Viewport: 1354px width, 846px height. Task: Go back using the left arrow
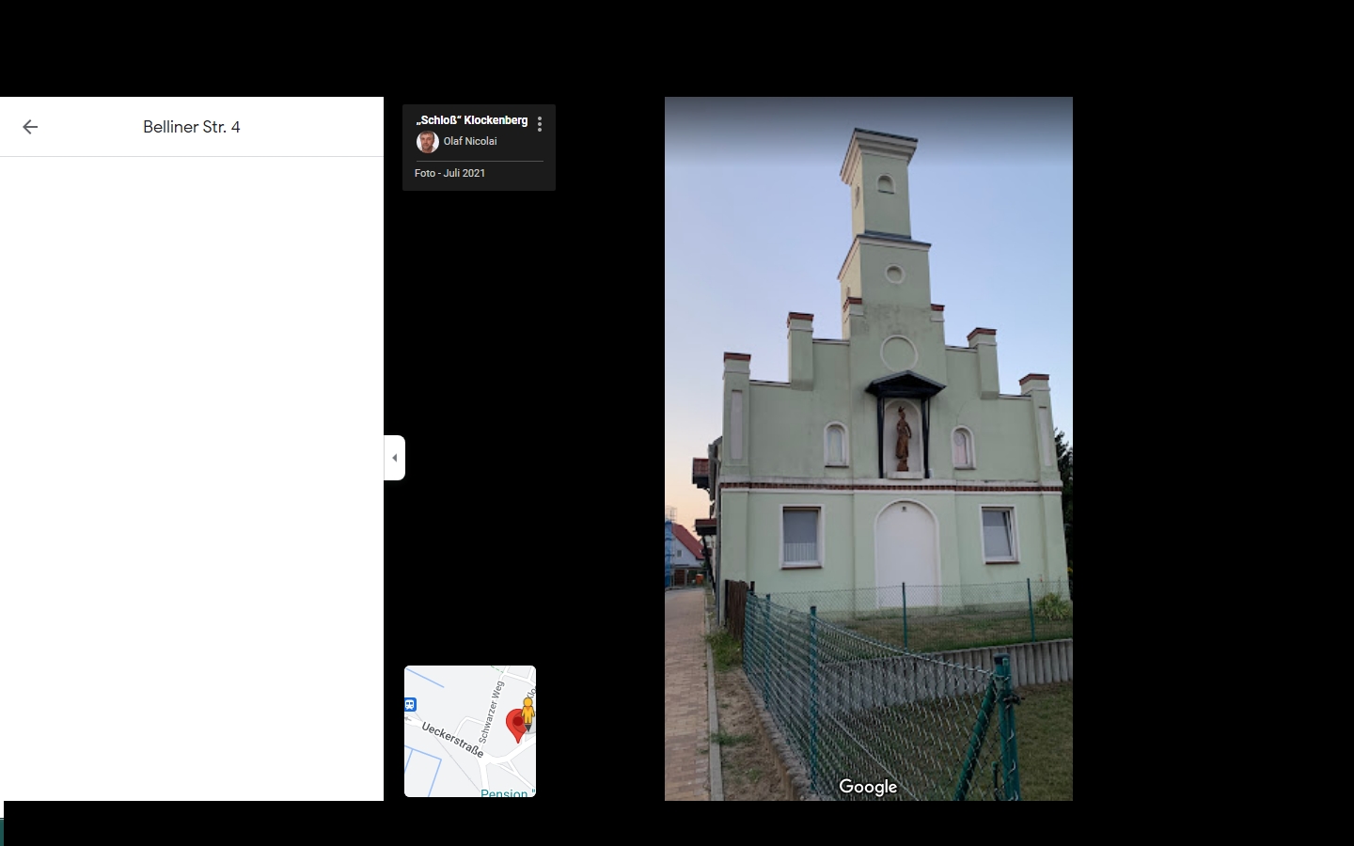(30, 127)
